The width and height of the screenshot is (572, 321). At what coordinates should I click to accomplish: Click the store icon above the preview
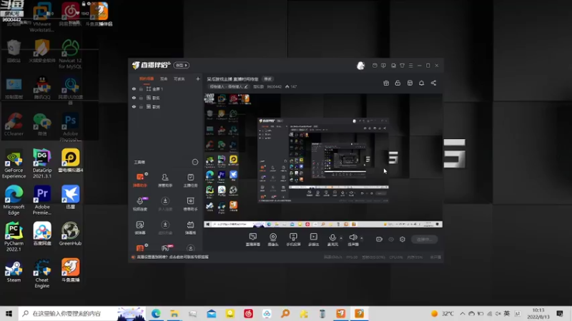(410, 83)
